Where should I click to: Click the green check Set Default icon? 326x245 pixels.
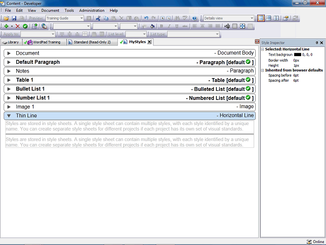coord(25,26)
